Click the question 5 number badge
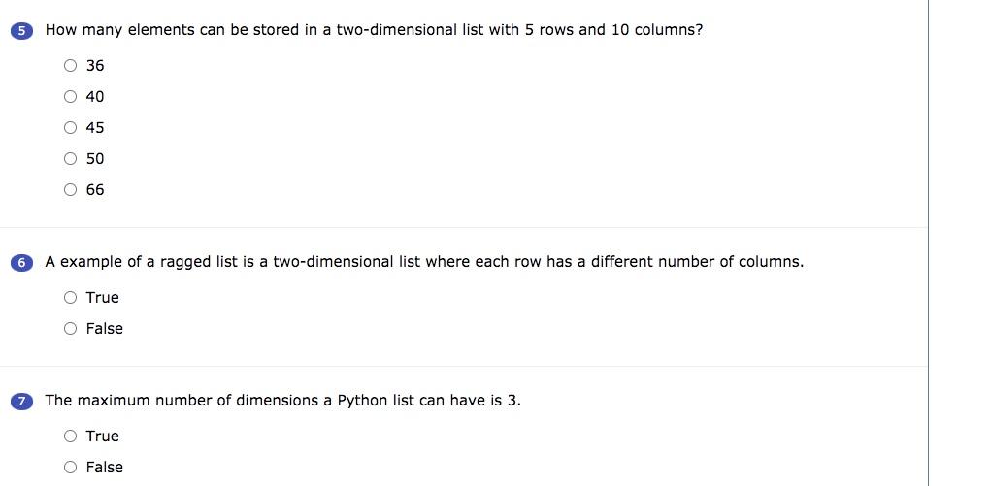This screenshot has width=991, height=486. coord(22,31)
